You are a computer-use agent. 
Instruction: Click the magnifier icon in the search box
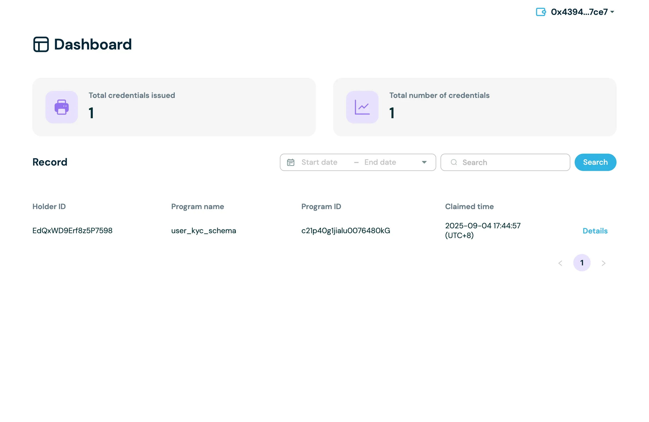(454, 162)
